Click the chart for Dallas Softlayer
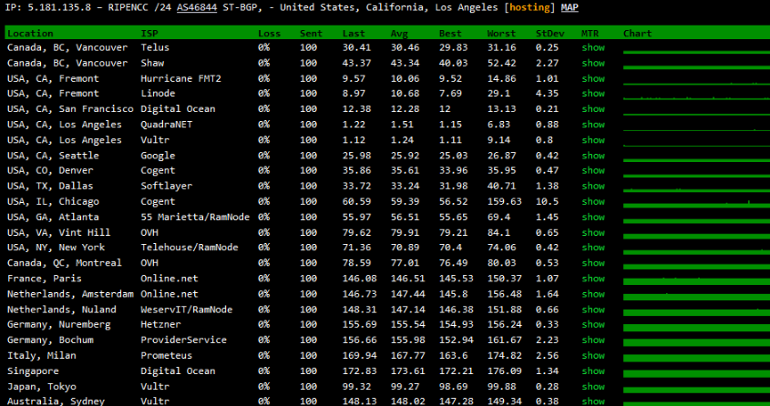770x406 pixels. coord(693,187)
